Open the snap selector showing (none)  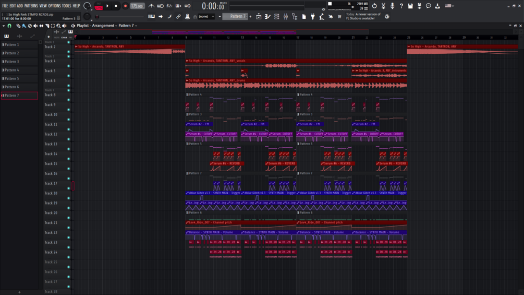click(206, 16)
